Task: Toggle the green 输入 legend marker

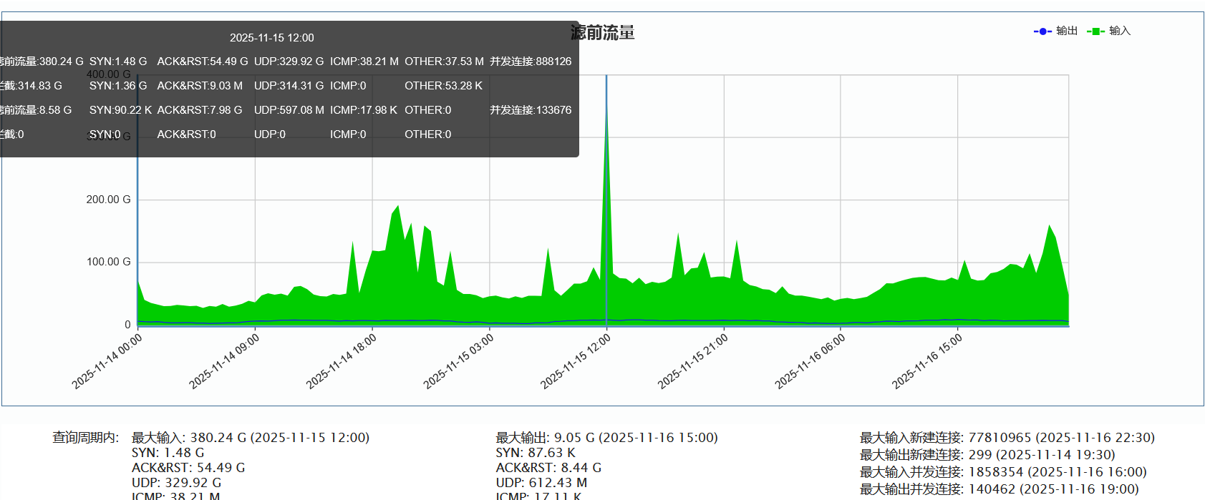Action: tap(1095, 31)
